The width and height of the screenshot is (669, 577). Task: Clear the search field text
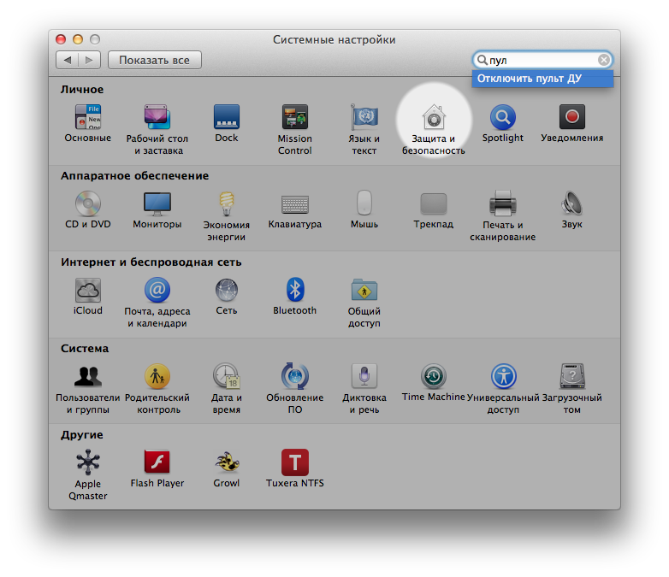603,60
